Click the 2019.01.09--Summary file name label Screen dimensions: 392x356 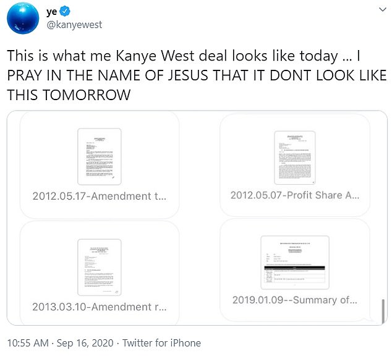[x=295, y=300]
